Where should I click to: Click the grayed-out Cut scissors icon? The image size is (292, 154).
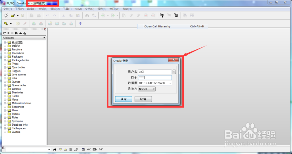(63, 15)
